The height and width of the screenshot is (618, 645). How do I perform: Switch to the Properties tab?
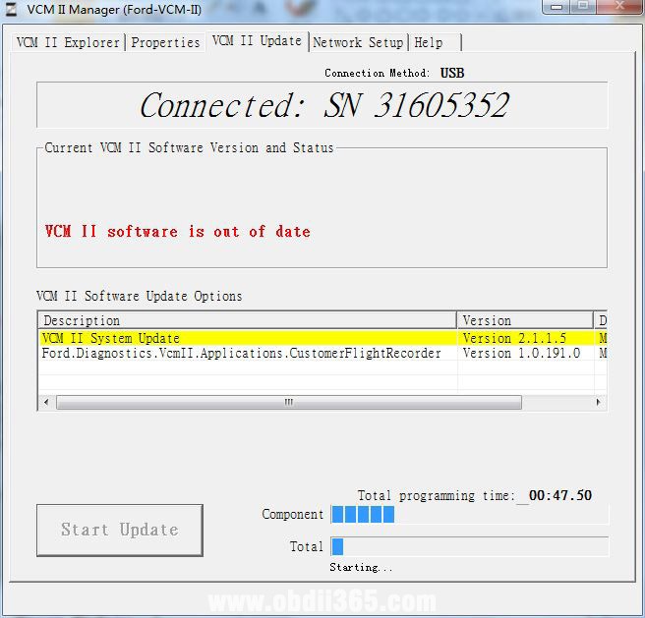[165, 42]
